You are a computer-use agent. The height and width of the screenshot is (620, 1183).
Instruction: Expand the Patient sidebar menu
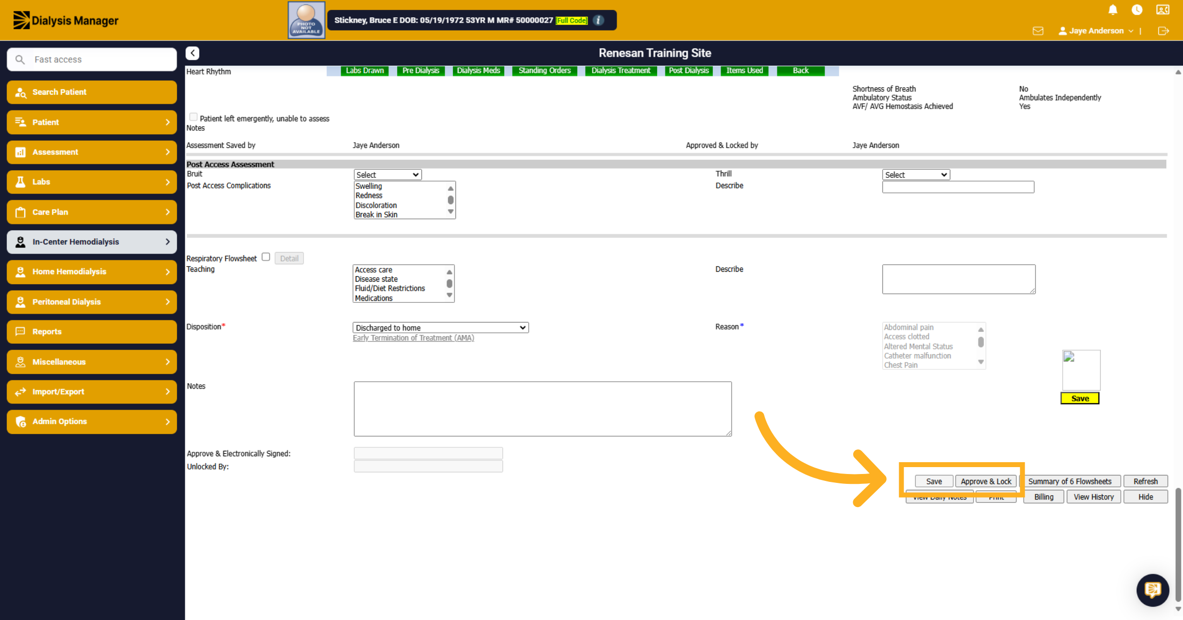(92, 122)
